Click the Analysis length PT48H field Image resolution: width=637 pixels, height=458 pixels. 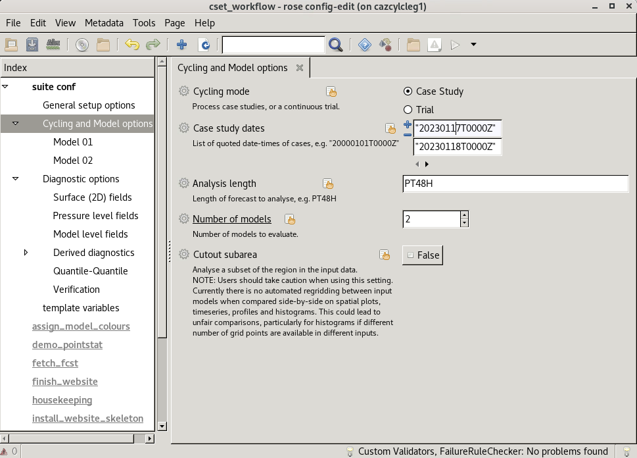(x=515, y=184)
